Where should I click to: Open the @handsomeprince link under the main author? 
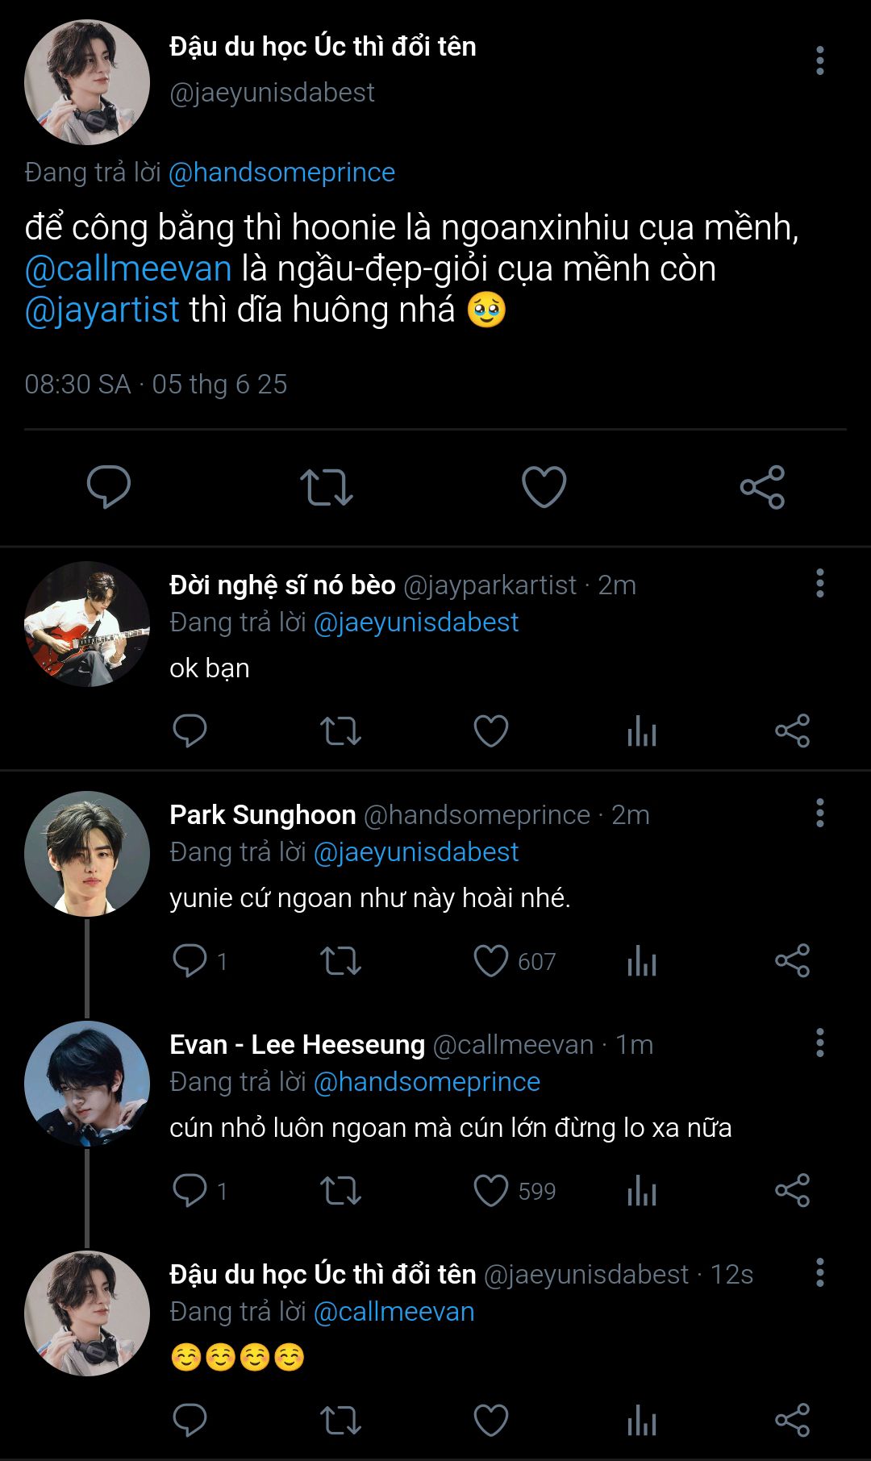pos(281,173)
